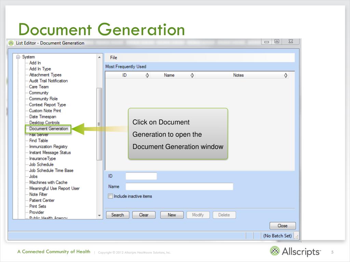Select Instant Message Status item
This screenshot has width=350, height=262.
[x=50, y=152]
